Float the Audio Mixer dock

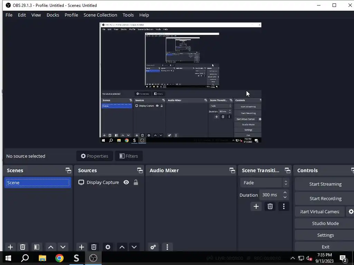pyautogui.click(x=232, y=170)
